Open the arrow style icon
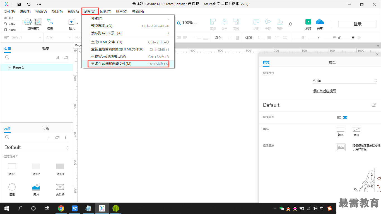Screen dimensions: 381x214 pos(285,38)
